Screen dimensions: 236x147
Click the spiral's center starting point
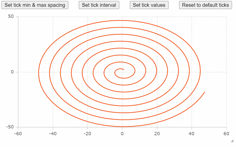pyautogui.click(x=124, y=70)
